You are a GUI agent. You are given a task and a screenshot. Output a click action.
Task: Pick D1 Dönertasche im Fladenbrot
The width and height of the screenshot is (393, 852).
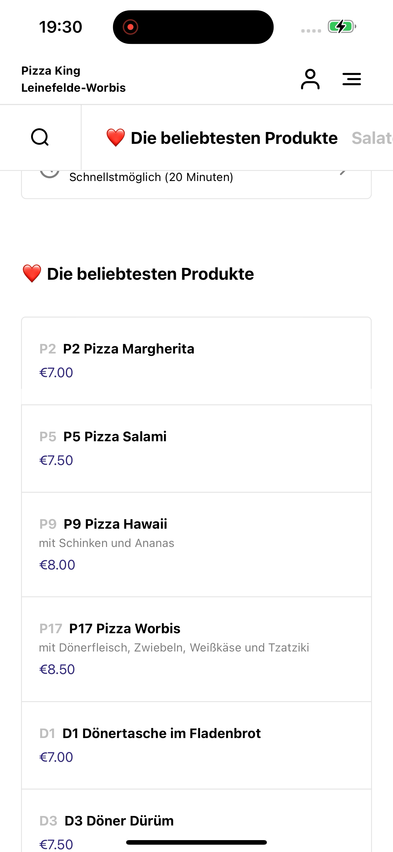(196, 745)
